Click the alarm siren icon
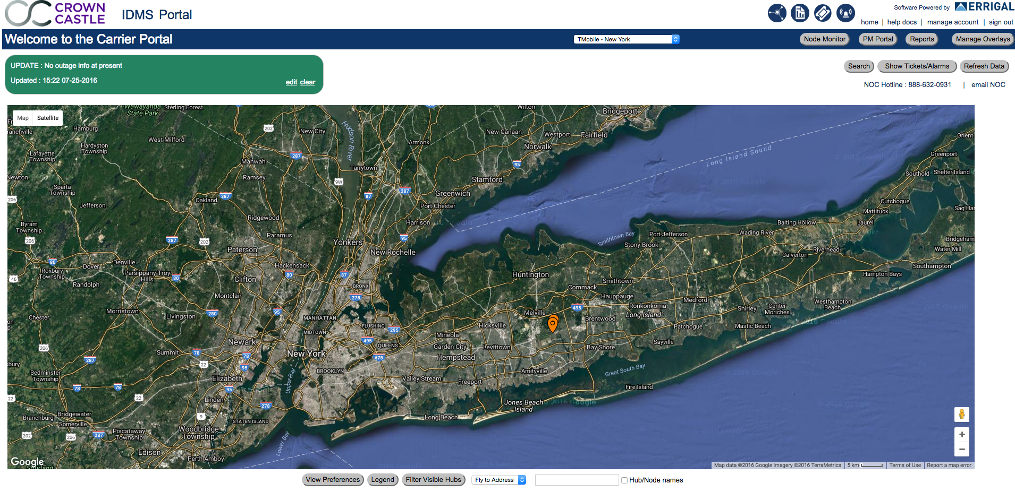1015x492 pixels. click(x=845, y=13)
